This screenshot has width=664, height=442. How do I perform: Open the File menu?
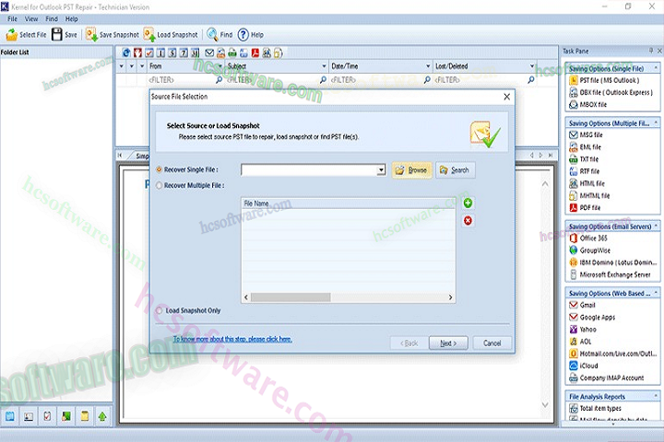coord(12,19)
